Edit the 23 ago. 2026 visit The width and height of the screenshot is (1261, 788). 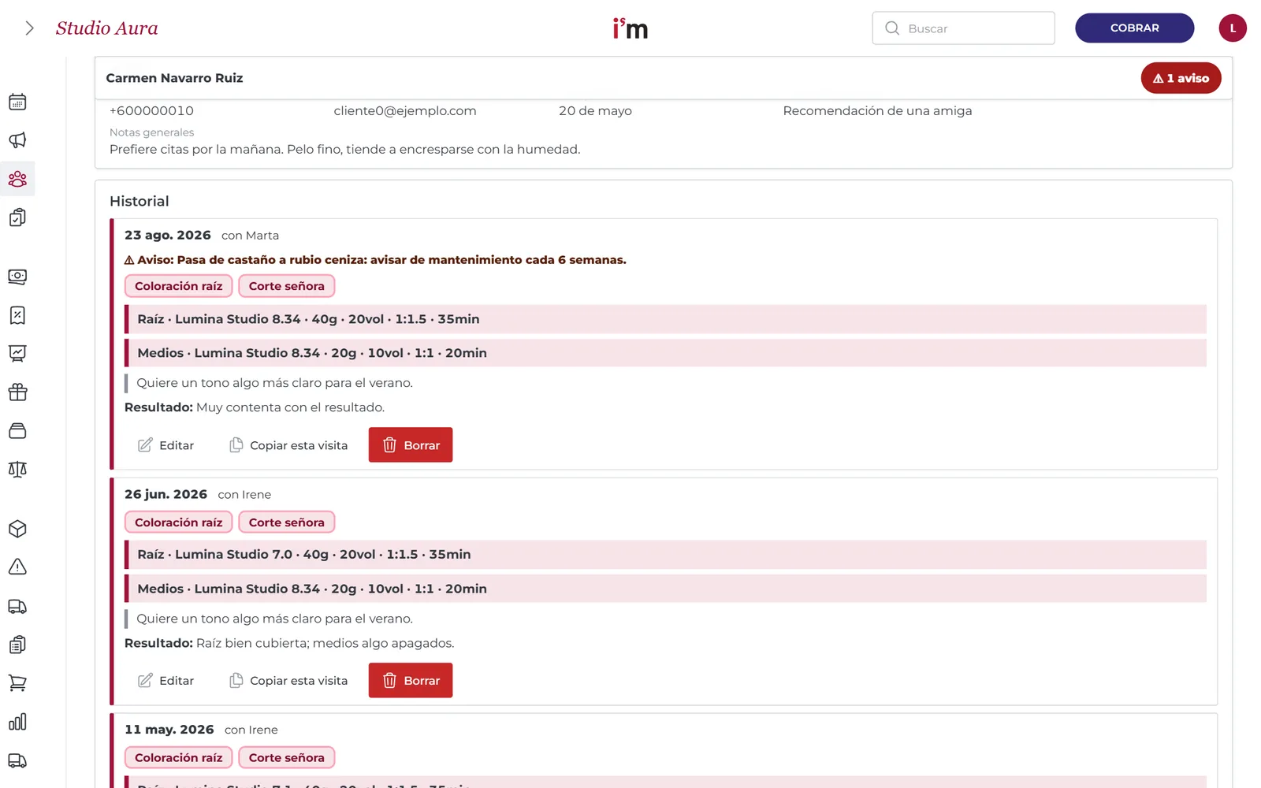(x=166, y=445)
